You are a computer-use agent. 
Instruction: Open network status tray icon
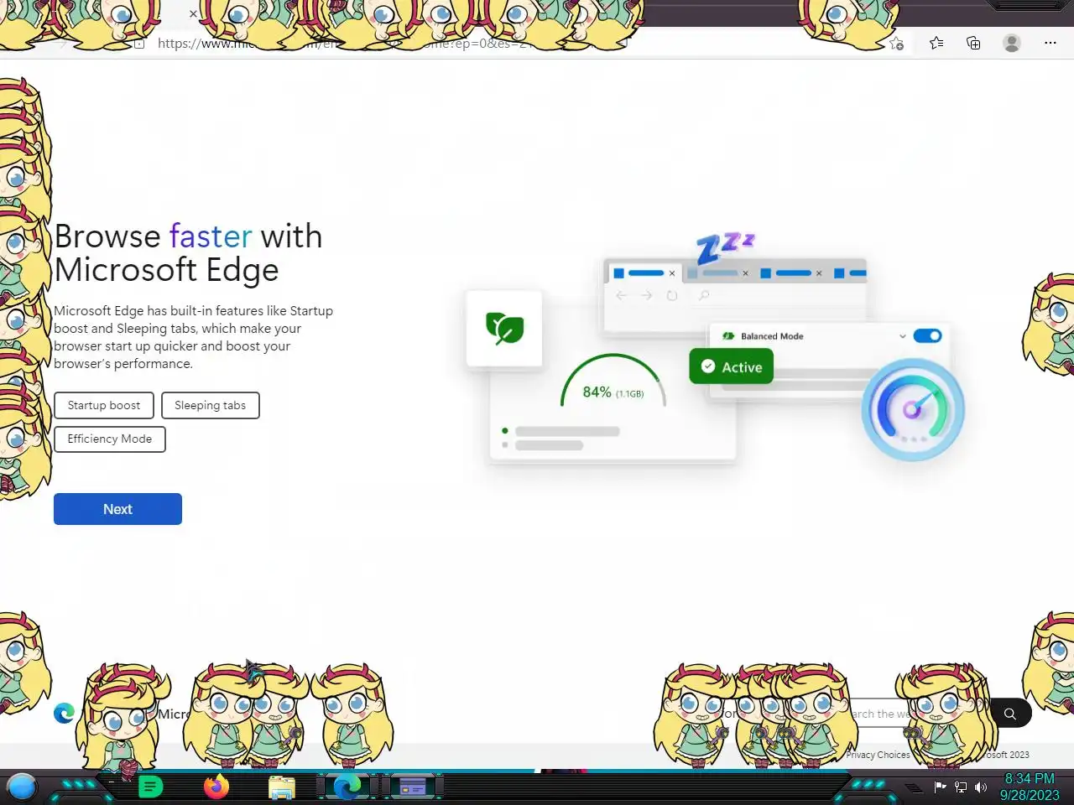[x=961, y=787]
